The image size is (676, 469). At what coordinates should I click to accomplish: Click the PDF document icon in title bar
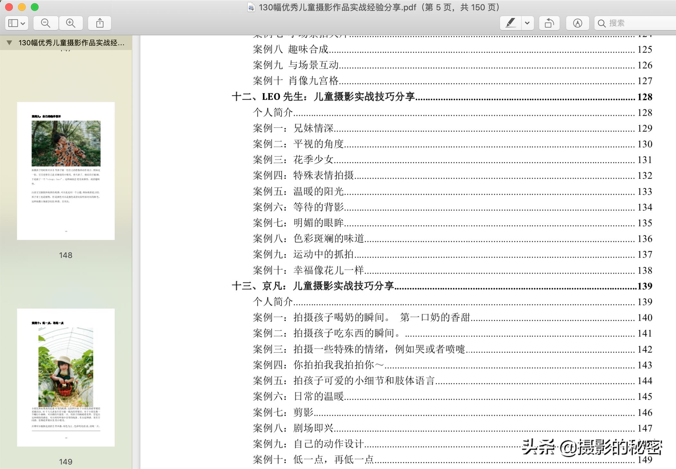pos(251,7)
